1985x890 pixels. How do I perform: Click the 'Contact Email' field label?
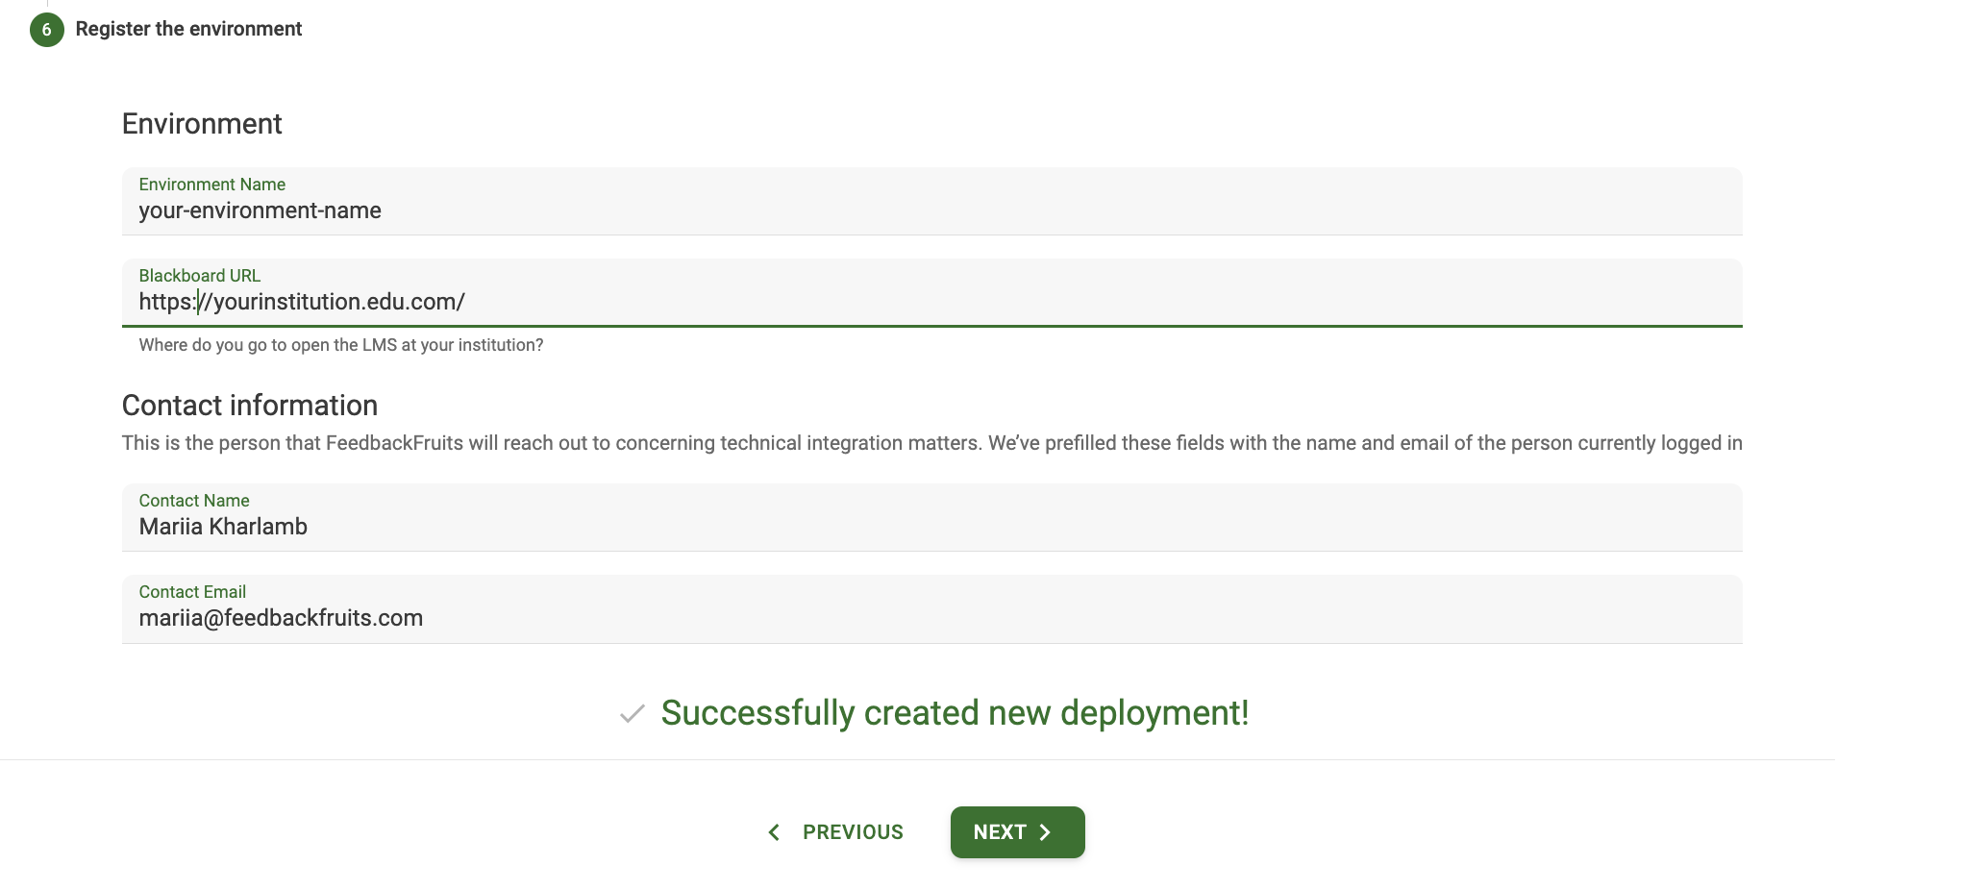point(192,592)
